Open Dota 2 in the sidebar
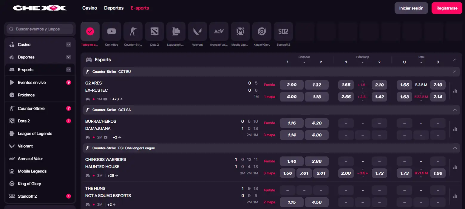 [x=40, y=121]
